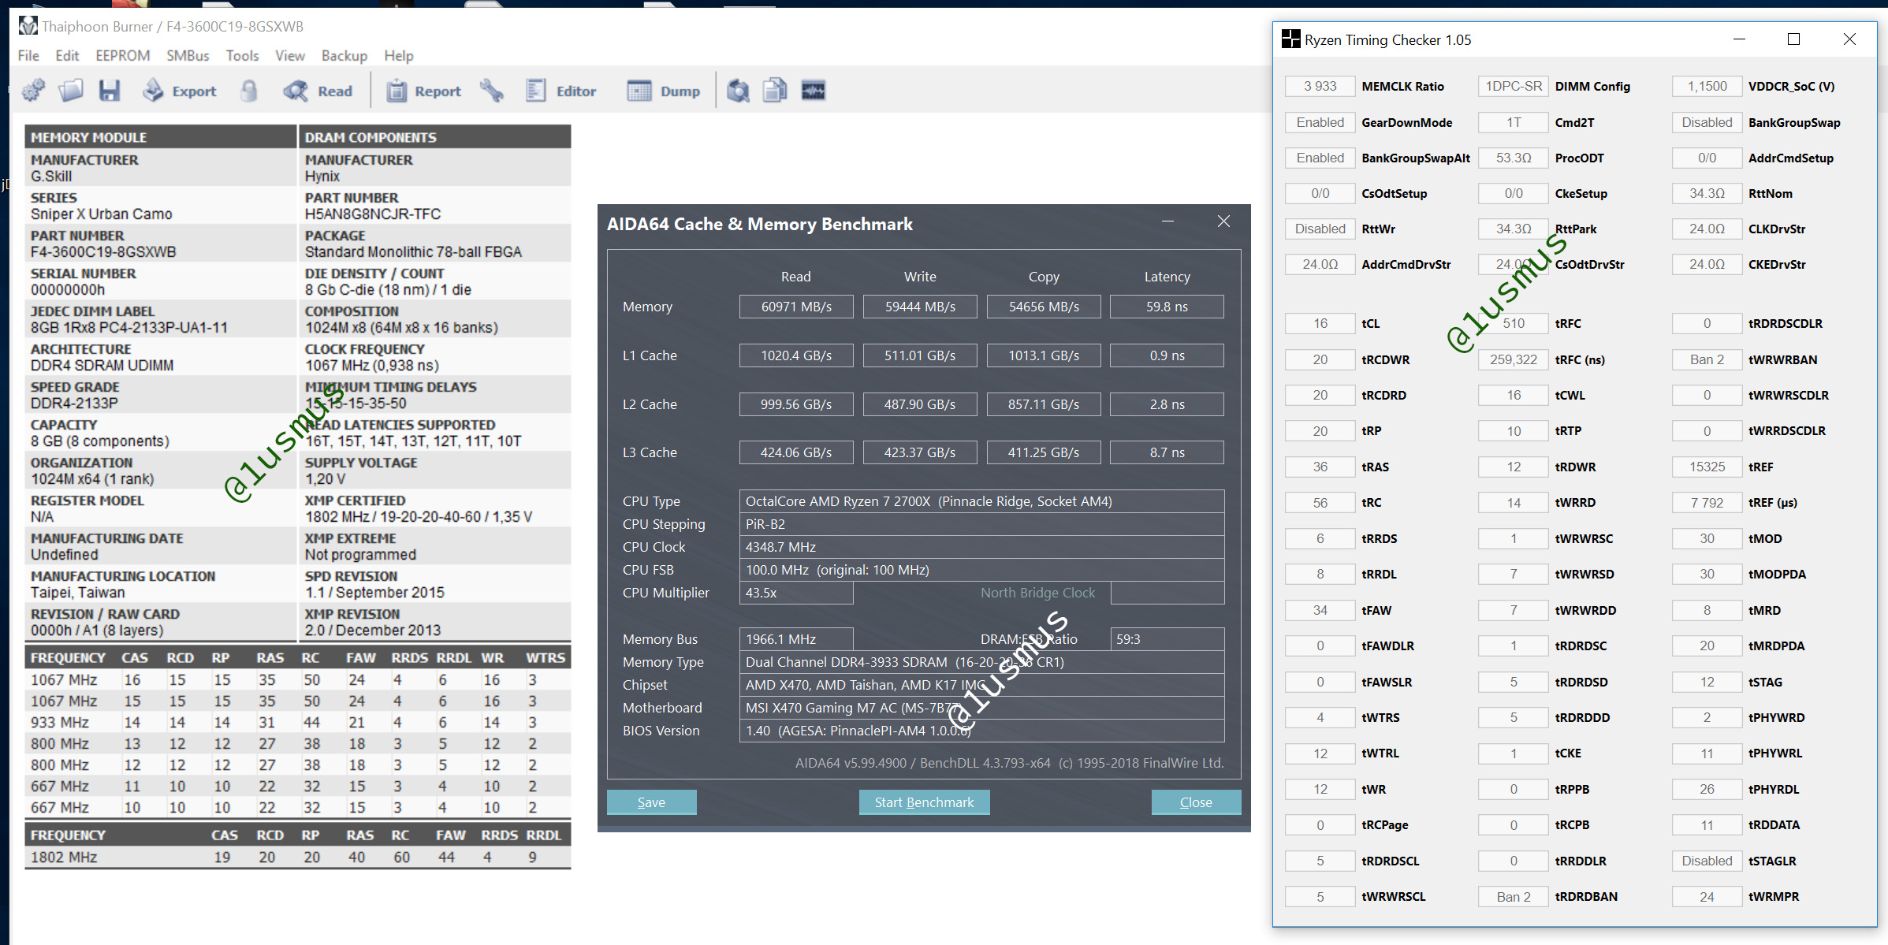This screenshot has width=1888, height=945.
Task: Click the wrench tool icon
Action: tap(492, 91)
